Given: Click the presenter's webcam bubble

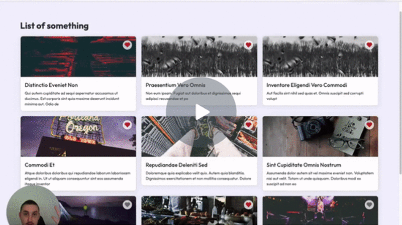Looking at the screenshot, I should (33, 206).
